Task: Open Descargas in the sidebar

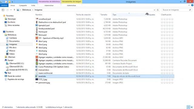Action: tap(12, 19)
